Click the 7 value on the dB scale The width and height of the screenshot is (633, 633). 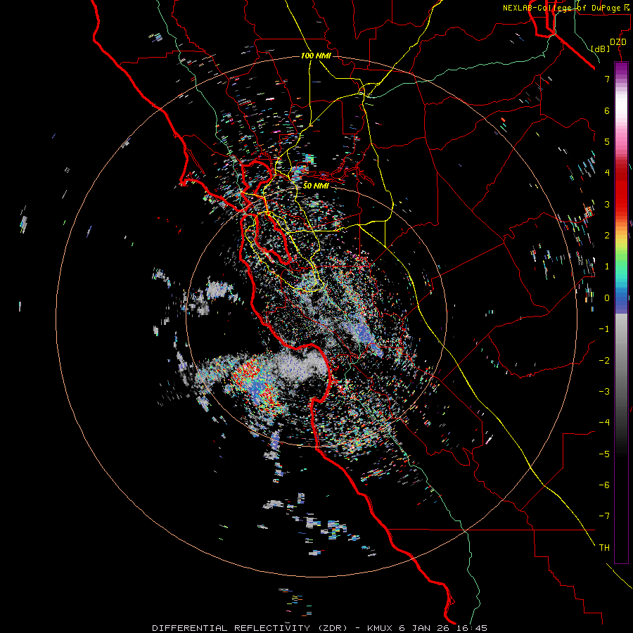tap(607, 79)
